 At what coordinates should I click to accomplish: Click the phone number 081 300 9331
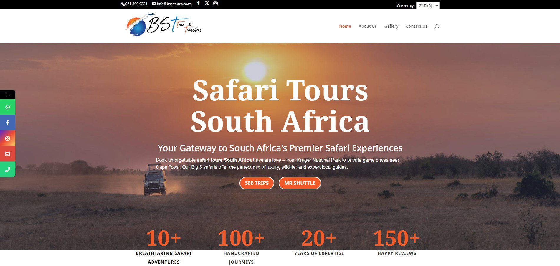coord(136,4)
